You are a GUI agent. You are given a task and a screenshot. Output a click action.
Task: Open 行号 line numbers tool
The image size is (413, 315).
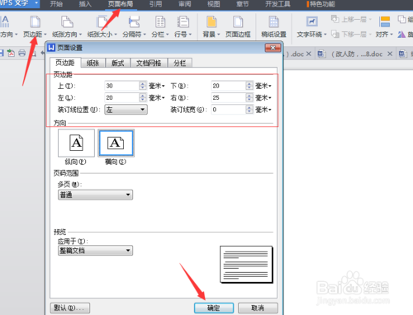coord(183,27)
